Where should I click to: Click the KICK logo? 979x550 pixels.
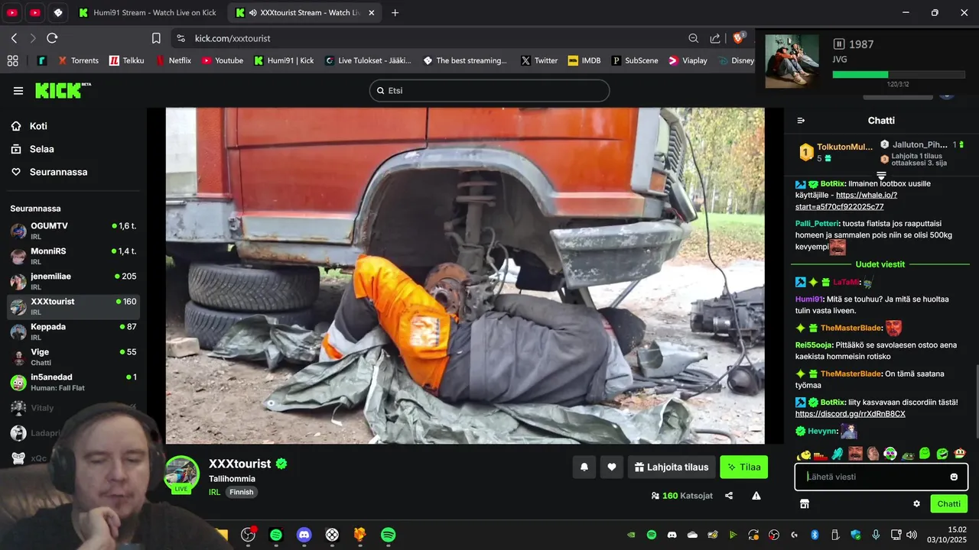click(x=63, y=90)
